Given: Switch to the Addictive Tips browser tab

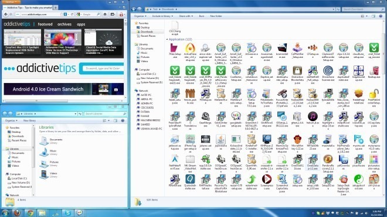Looking at the screenshot, I should tap(28, 8).
